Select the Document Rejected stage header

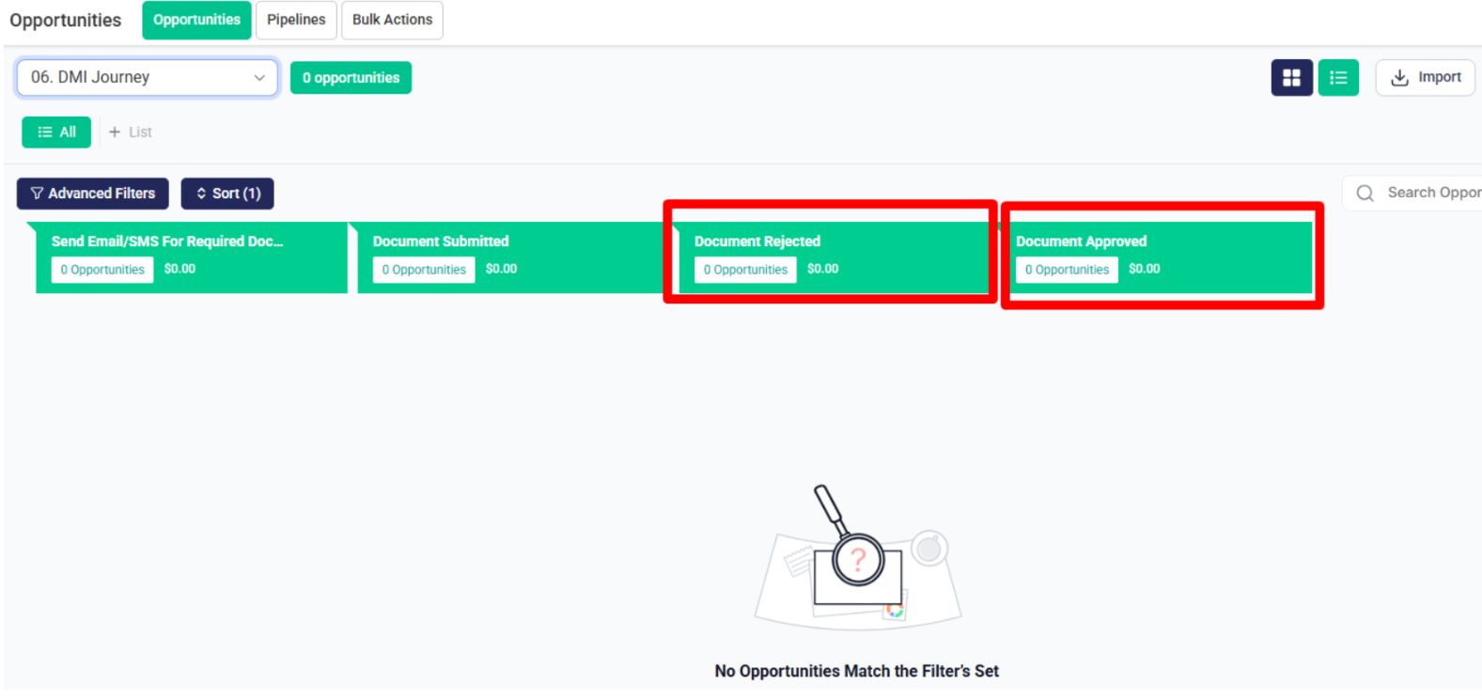[x=757, y=241]
